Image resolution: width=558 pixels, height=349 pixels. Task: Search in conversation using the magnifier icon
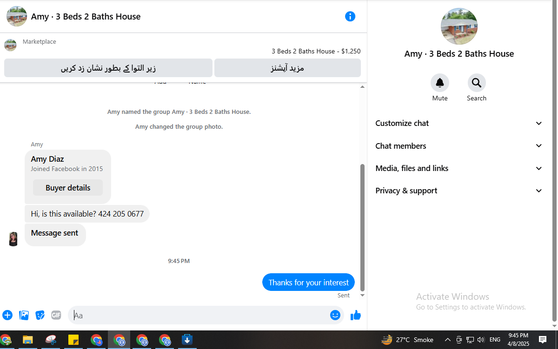(477, 83)
